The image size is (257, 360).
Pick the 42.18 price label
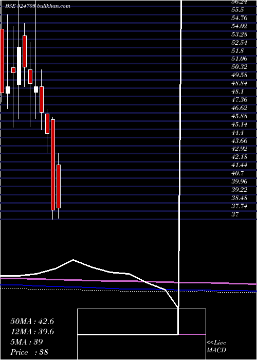pyautogui.click(x=239, y=157)
